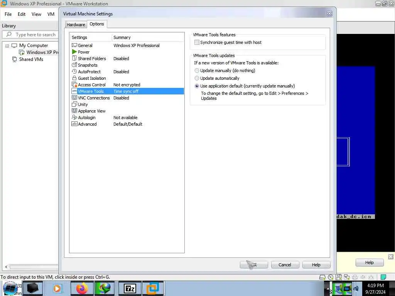Open the View menu

coord(36,14)
